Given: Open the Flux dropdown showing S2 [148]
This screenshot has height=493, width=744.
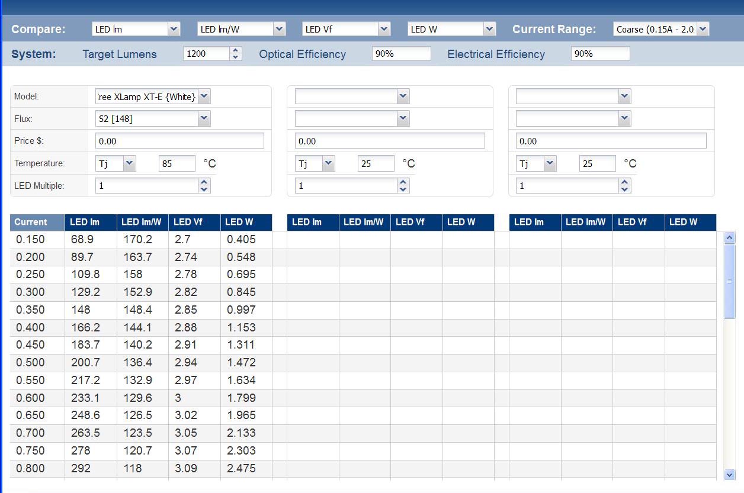Looking at the screenshot, I should [204, 119].
